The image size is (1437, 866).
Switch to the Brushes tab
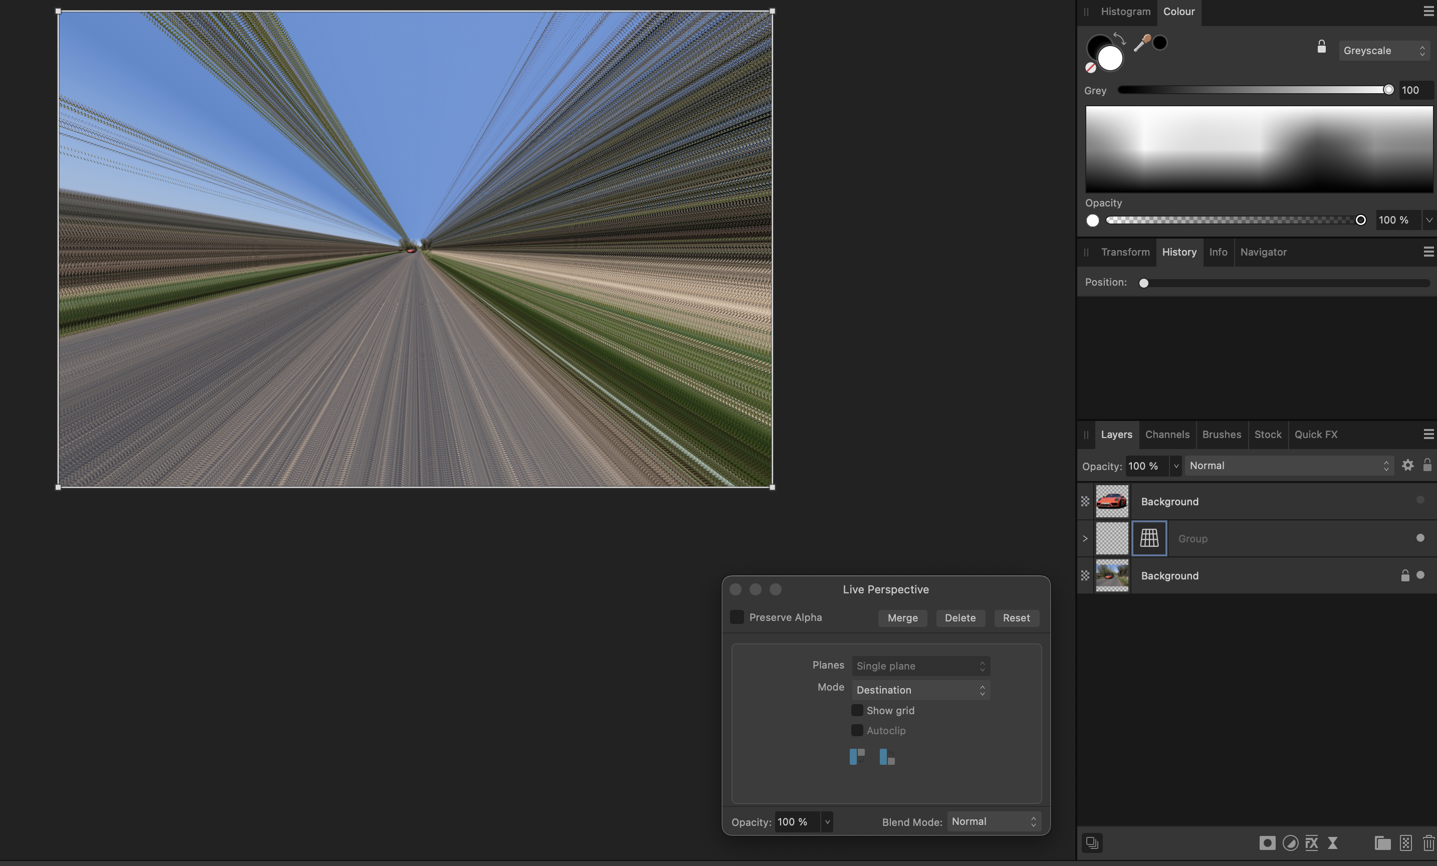[x=1221, y=435]
